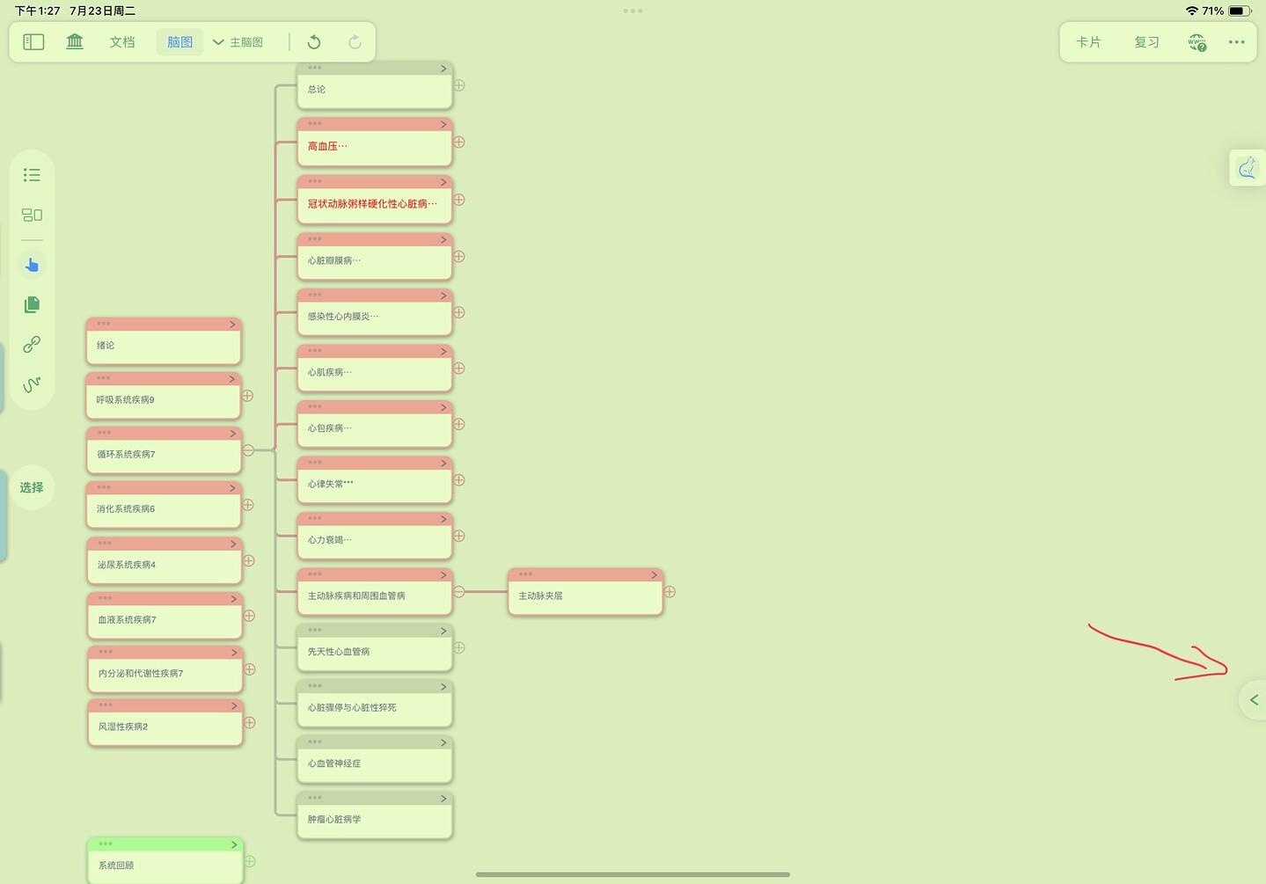Collapse the 主动脉疾病和周围血管病 branch
Image resolution: width=1266 pixels, height=884 pixels.
(x=458, y=592)
